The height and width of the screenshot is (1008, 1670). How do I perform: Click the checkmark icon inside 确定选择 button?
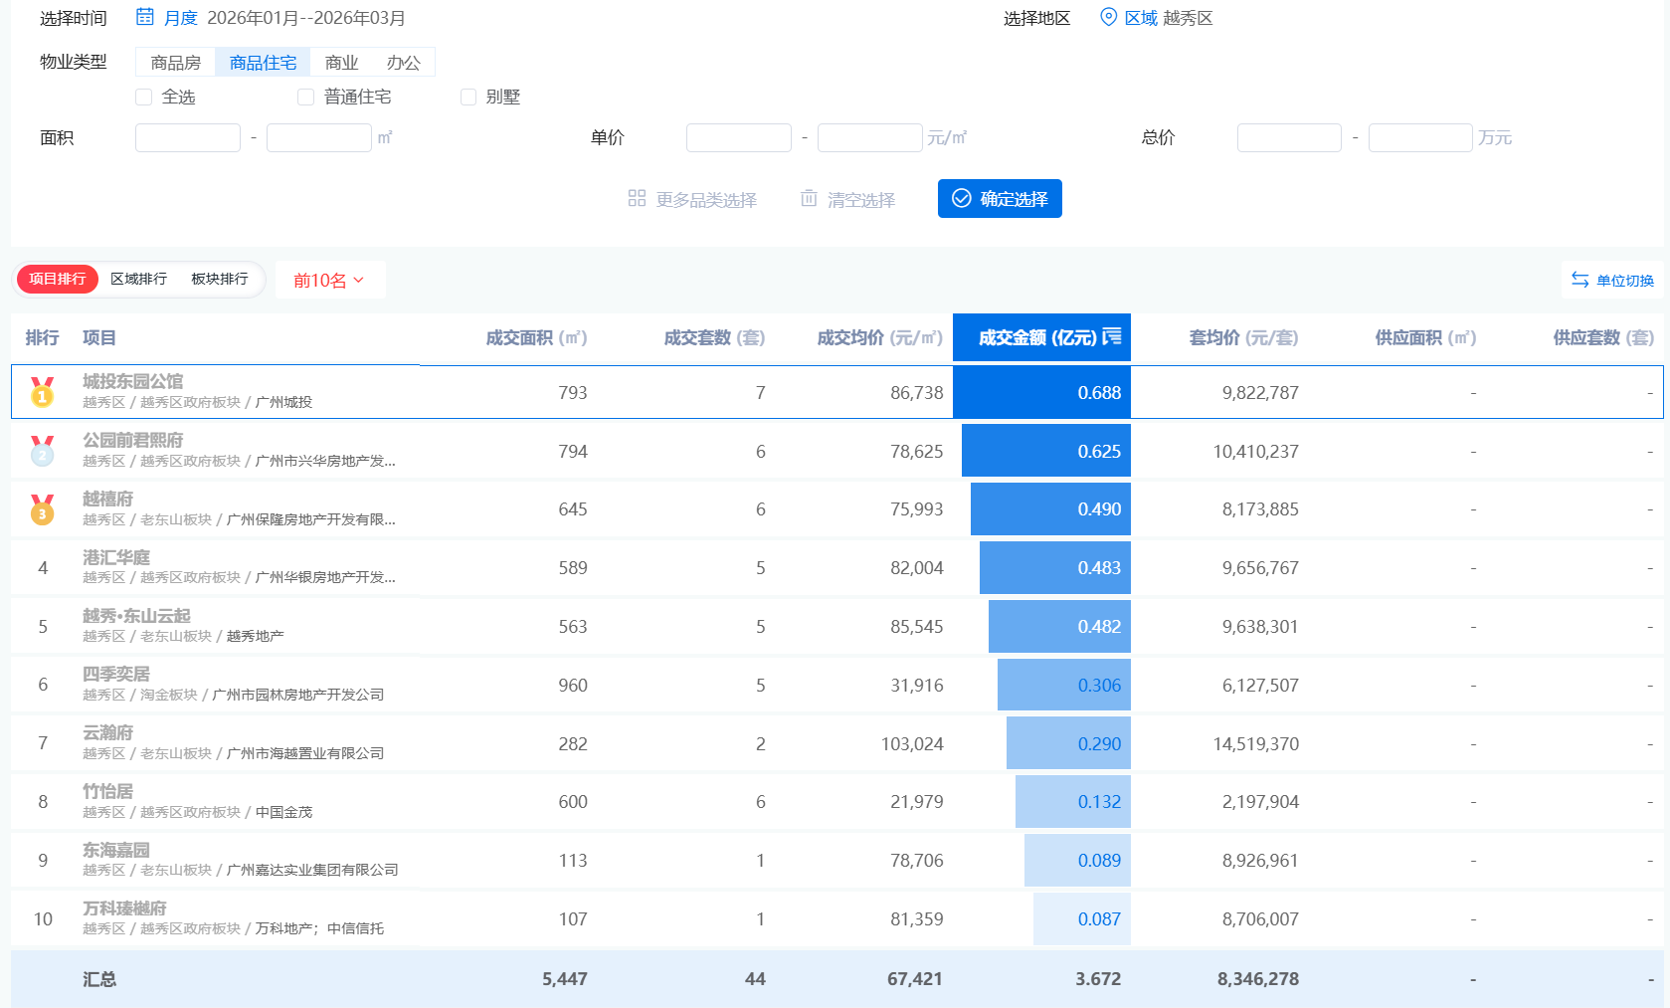tap(961, 198)
